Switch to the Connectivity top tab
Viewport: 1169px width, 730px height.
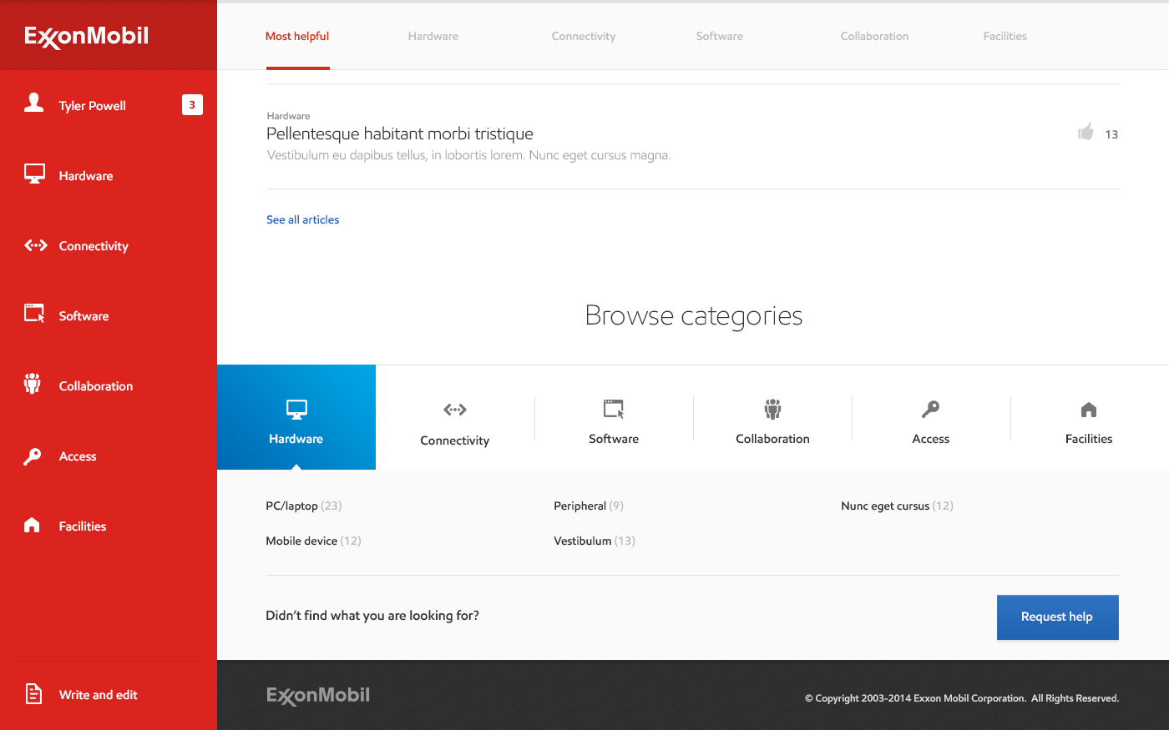(583, 37)
